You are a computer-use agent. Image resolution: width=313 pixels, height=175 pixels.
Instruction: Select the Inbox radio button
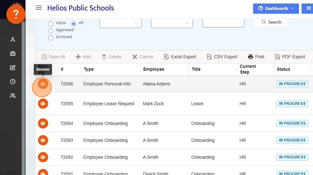[x=51, y=24]
